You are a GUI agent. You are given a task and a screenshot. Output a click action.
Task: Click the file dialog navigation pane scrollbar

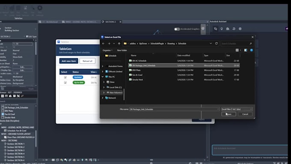pos(124,94)
